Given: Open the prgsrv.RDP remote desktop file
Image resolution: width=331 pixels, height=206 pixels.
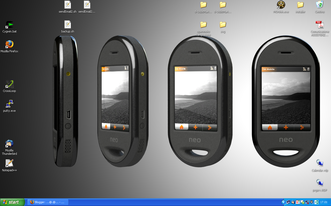Looking at the screenshot, I should pyautogui.click(x=320, y=185).
